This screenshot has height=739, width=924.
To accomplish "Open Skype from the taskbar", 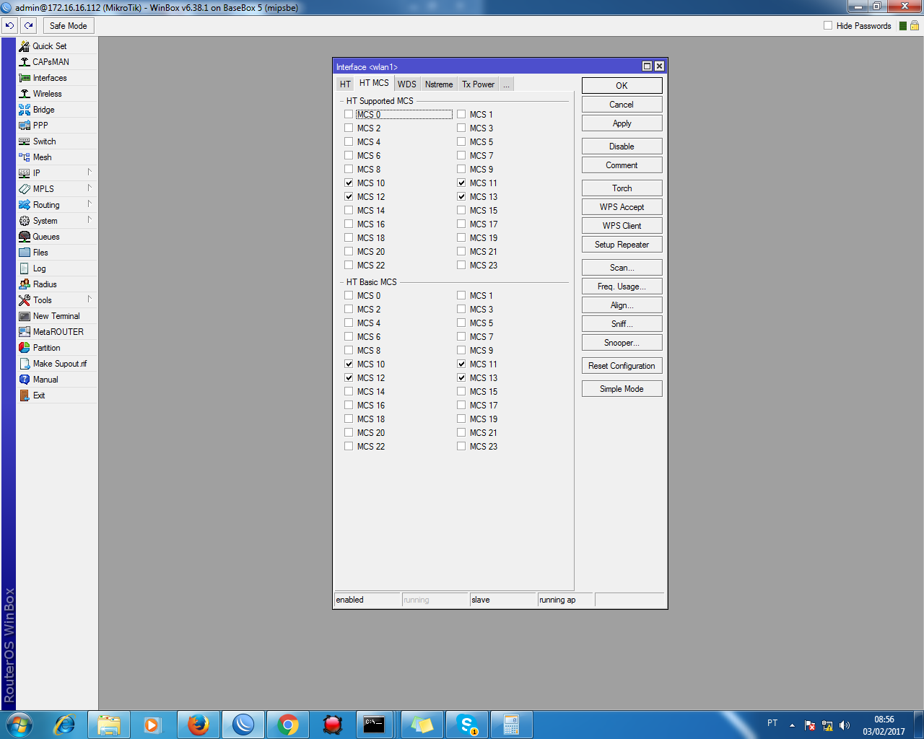I will point(467,725).
